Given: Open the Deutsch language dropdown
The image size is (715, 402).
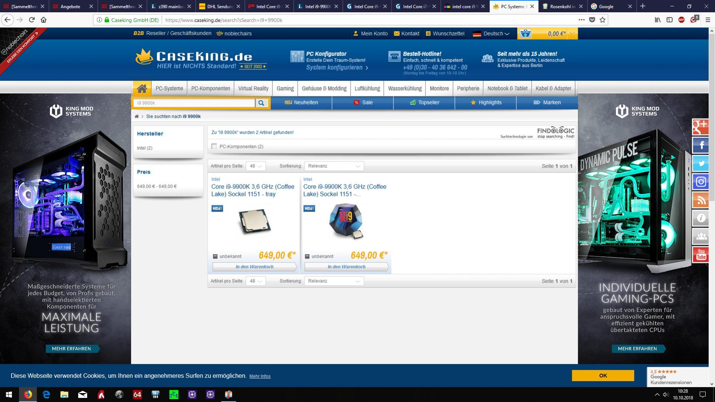Looking at the screenshot, I should [491, 34].
